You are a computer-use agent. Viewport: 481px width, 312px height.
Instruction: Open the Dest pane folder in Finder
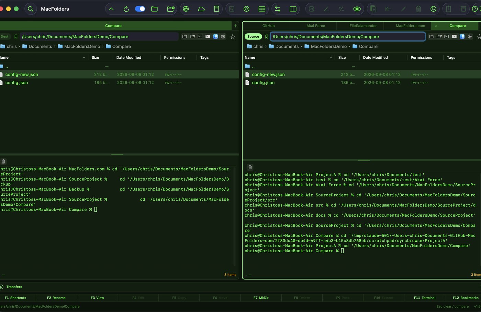(x=215, y=37)
